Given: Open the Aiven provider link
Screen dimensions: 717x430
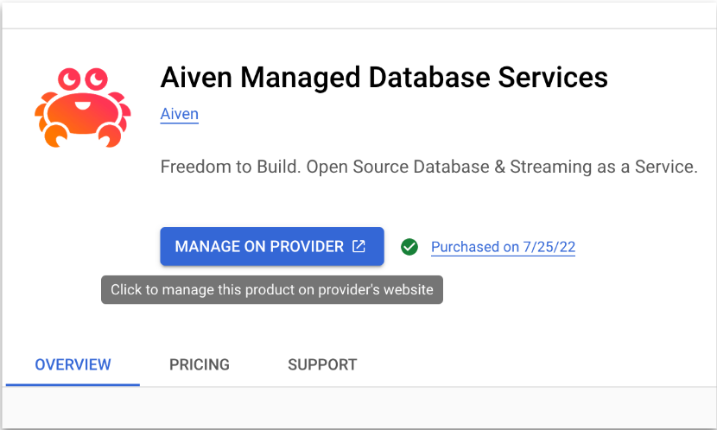Looking at the screenshot, I should coord(179,114).
